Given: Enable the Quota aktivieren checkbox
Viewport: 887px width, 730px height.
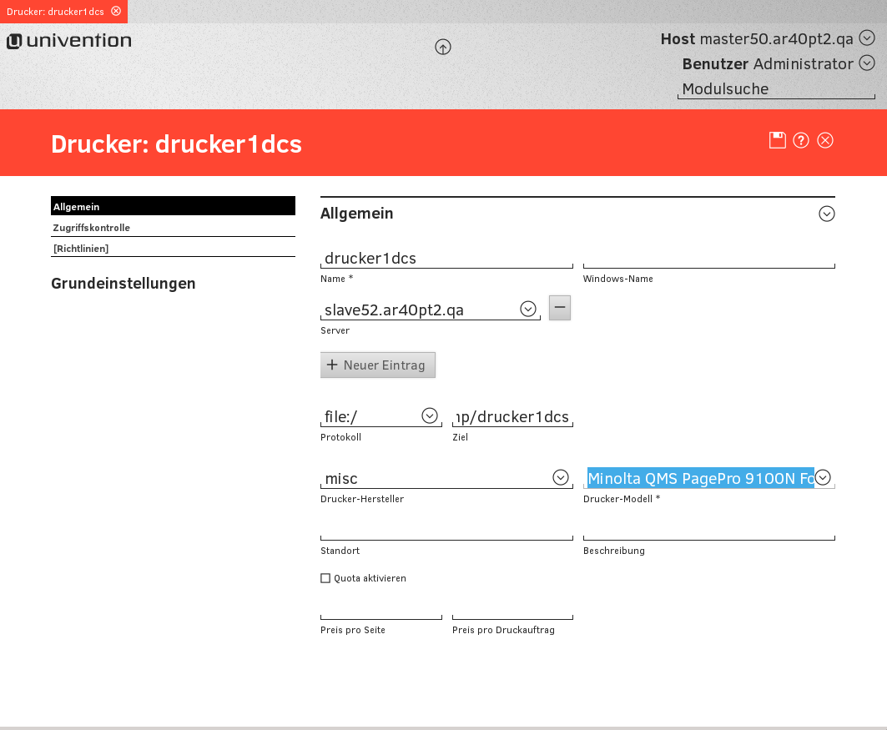Looking at the screenshot, I should pos(325,578).
